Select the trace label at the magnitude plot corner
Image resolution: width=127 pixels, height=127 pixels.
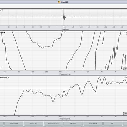pos(125,77)
